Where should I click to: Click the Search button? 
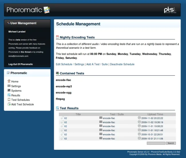(x=171, y=143)
